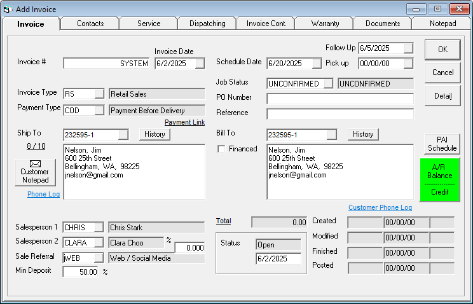Open the Notepad tab
Image resolution: width=473 pixels, height=304 pixels.
[x=442, y=24]
